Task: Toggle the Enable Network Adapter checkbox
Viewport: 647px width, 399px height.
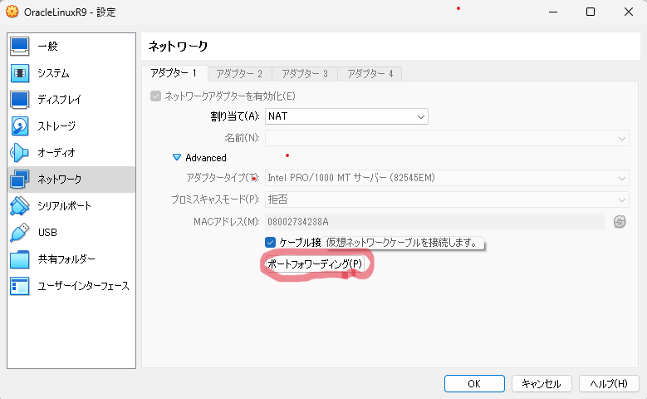Action: coord(155,96)
